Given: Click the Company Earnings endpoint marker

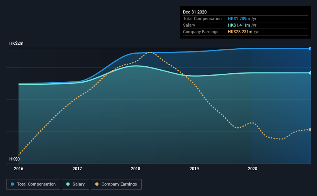Looking at the screenshot, I should pos(310,130).
